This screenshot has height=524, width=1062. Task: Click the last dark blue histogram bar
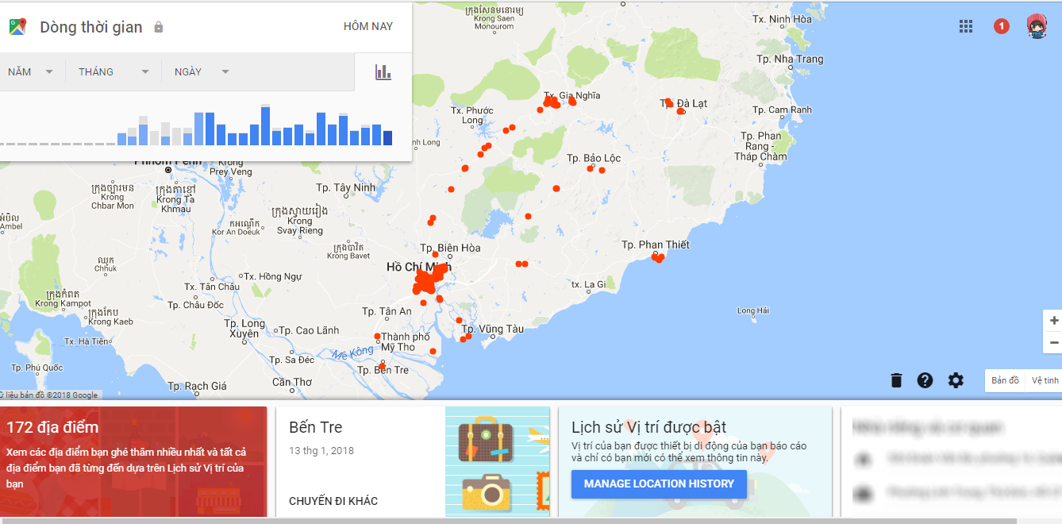[387, 138]
